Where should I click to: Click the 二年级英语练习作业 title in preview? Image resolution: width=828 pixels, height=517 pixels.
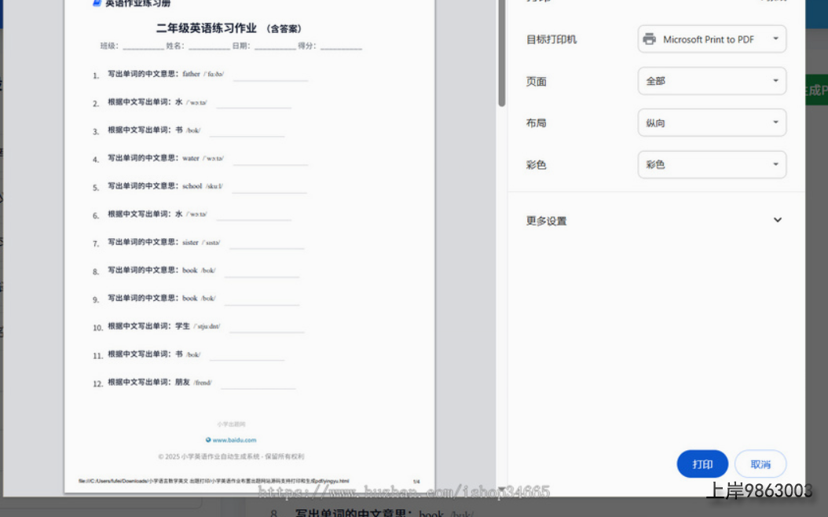point(206,28)
